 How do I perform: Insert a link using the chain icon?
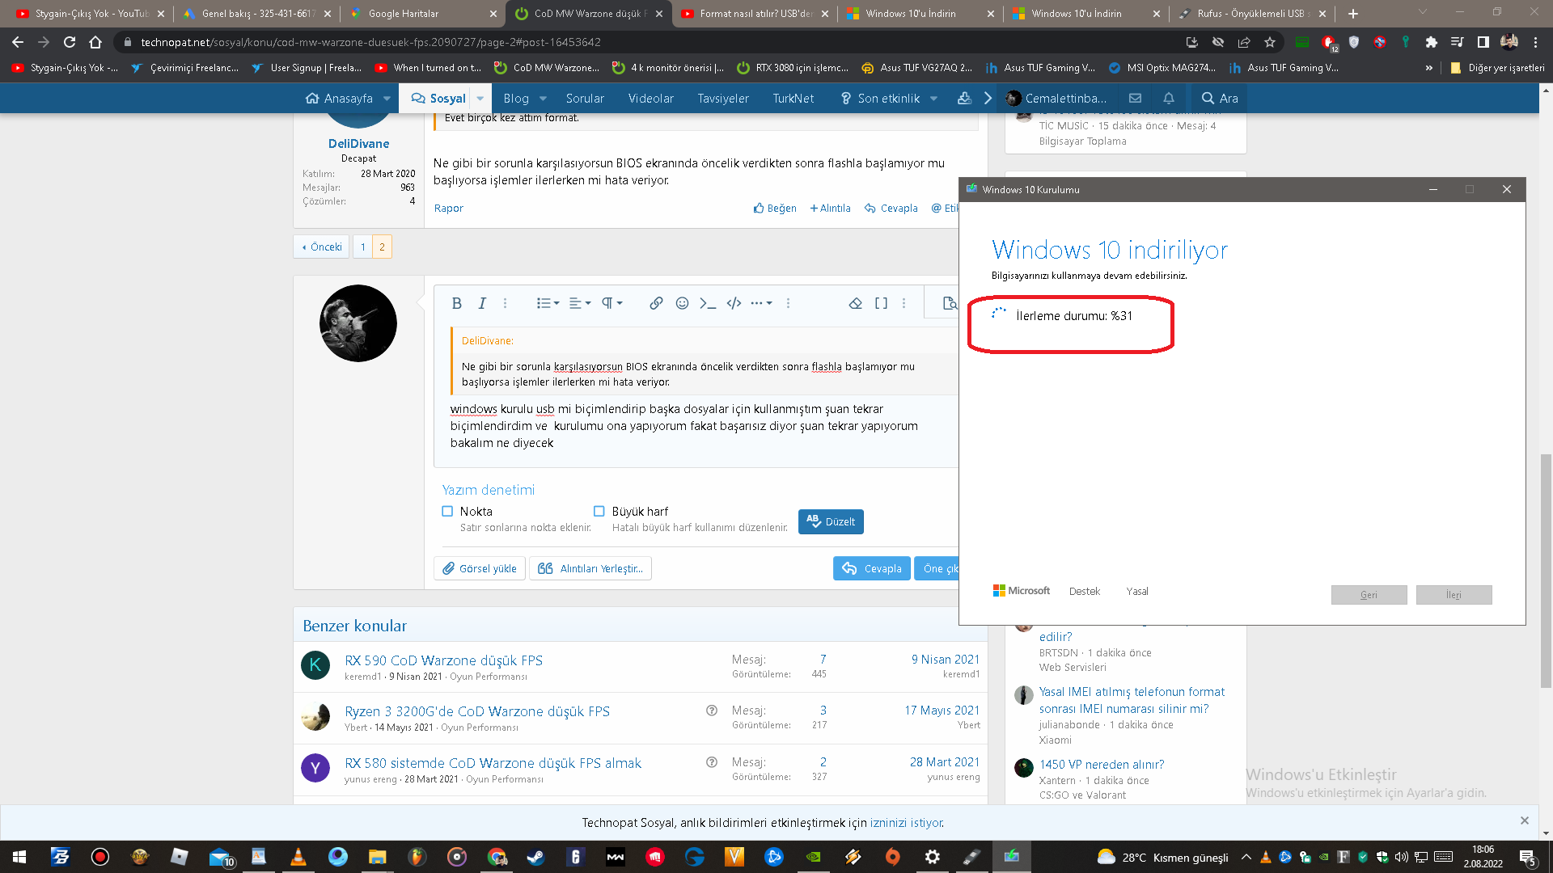point(656,303)
